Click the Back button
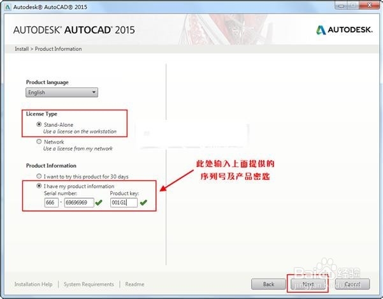This screenshot has width=383, height=299. pyautogui.click(x=268, y=284)
